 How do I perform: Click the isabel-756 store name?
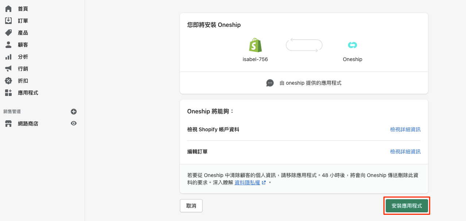click(255, 59)
